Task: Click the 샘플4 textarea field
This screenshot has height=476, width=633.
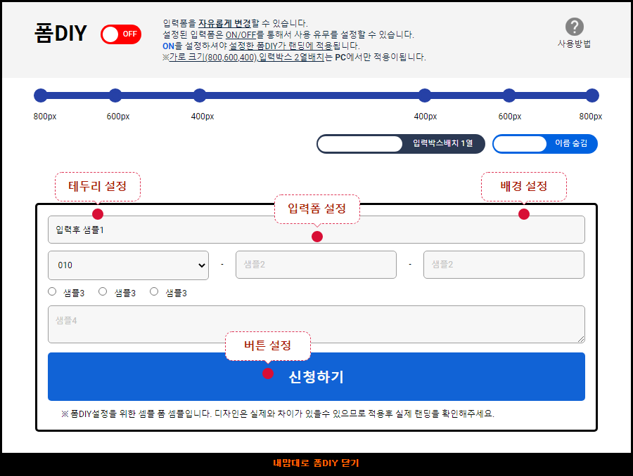Action: (x=316, y=324)
